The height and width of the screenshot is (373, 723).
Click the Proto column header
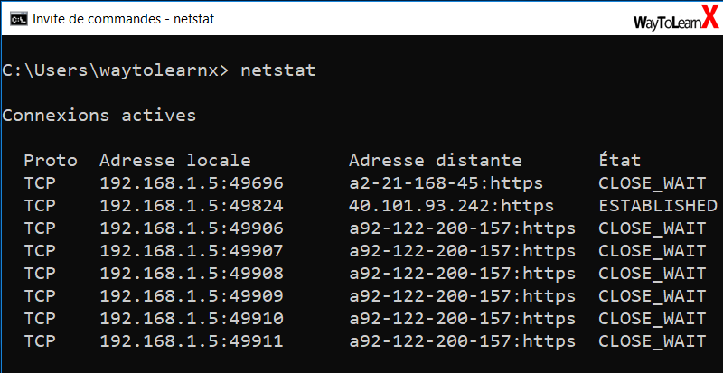tap(51, 161)
